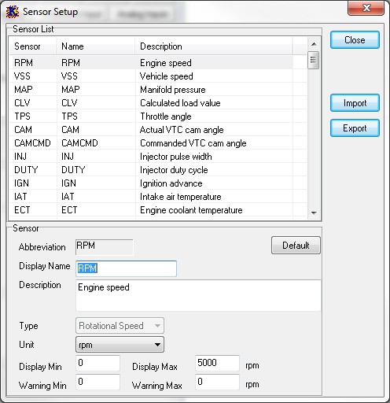The width and height of the screenshot is (390, 403).
Task: Select the IGN Ignition advance row
Action: click(x=158, y=183)
